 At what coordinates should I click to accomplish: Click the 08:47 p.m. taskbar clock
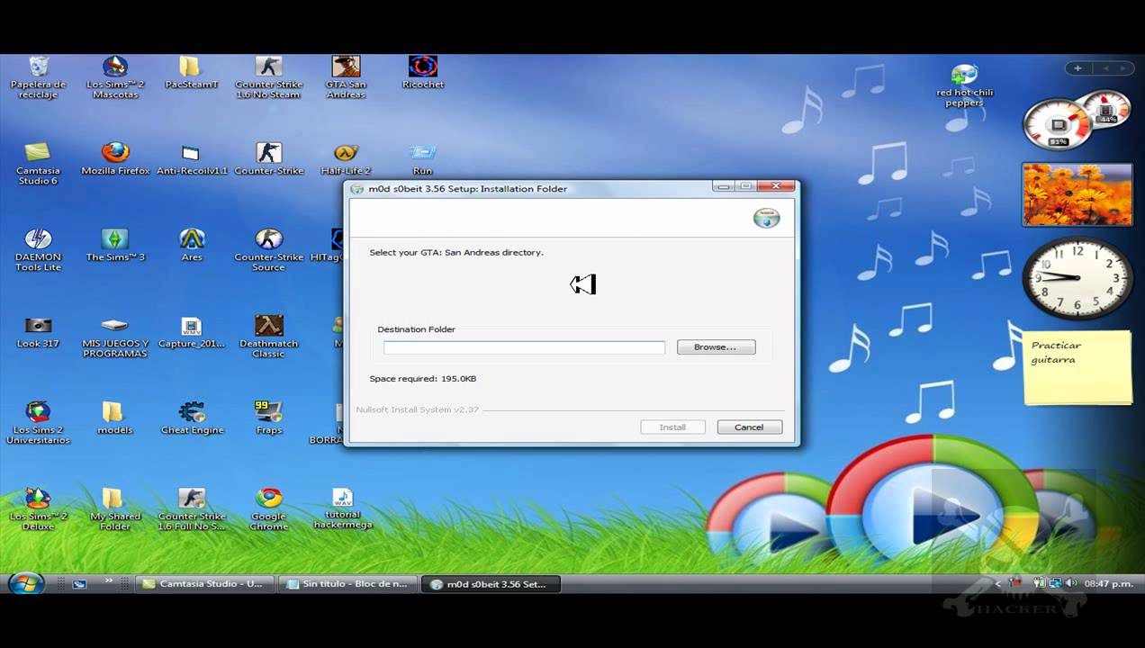(x=1108, y=584)
